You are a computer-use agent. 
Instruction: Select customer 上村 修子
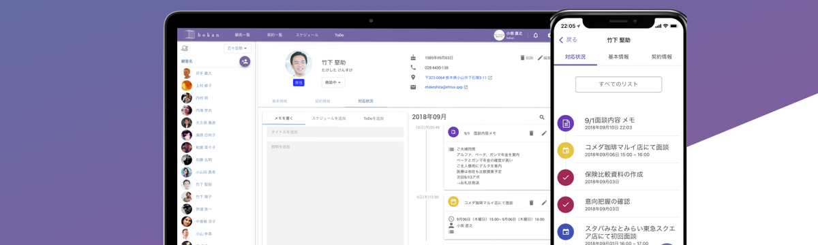point(198,86)
